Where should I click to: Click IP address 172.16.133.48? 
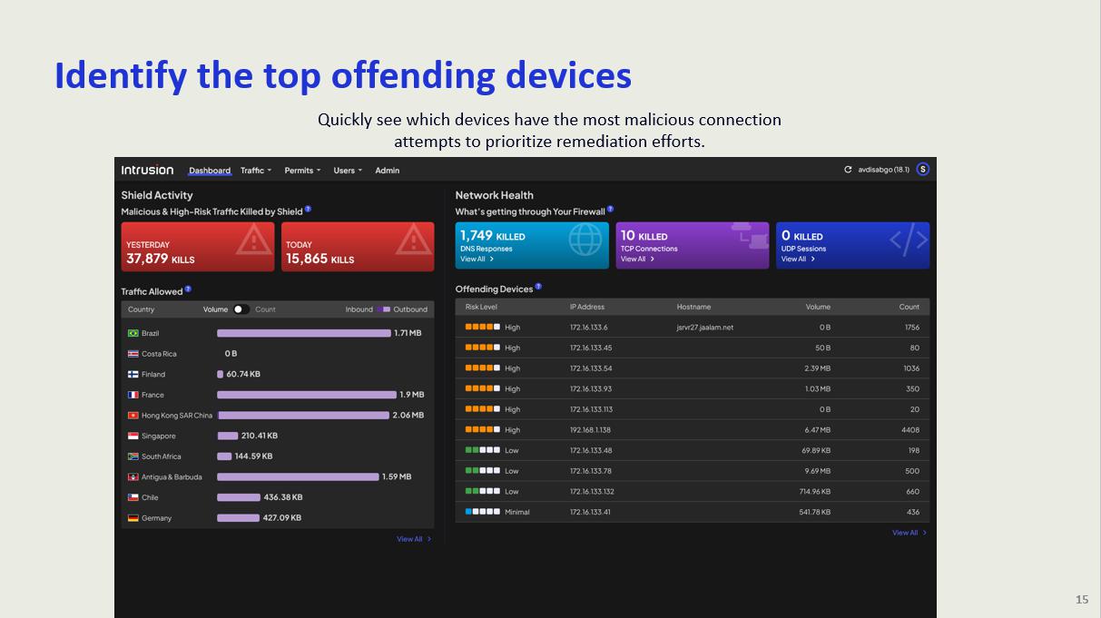coord(591,451)
